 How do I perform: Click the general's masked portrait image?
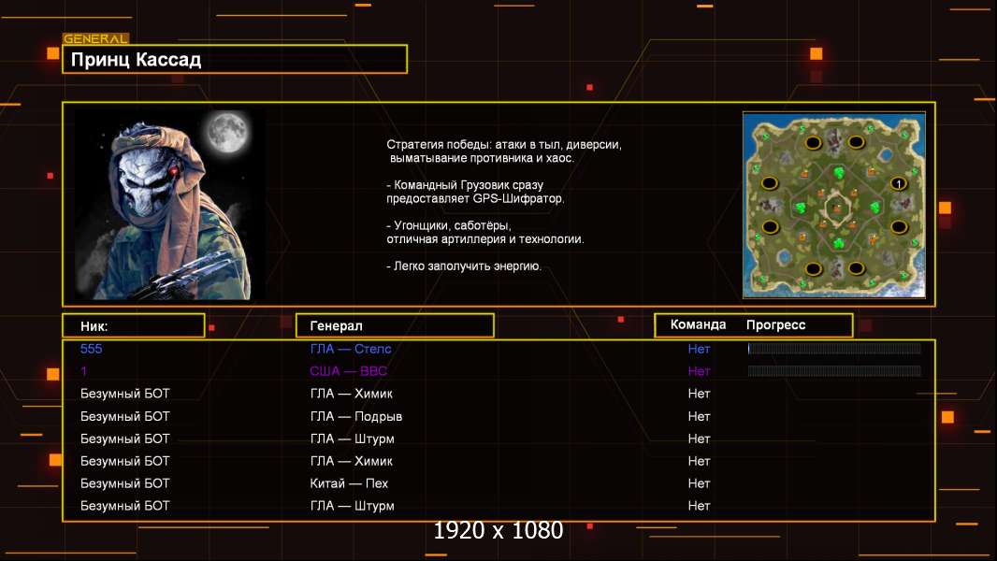(x=170, y=205)
